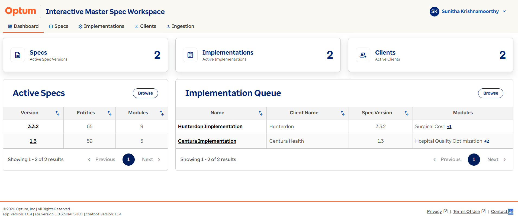Image resolution: width=518 pixels, height=217 pixels.
Task: Browse all Active Specs
Action: pos(145,93)
